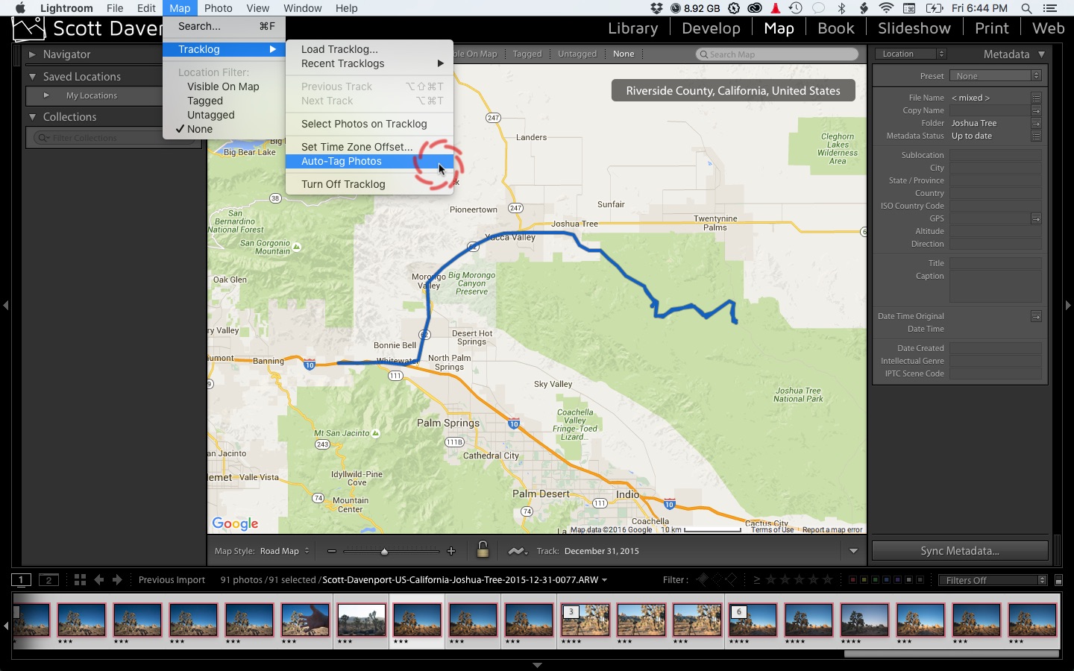This screenshot has height=671, width=1074.
Task: Click the GPS arrow button
Action: tap(1036, 218)
